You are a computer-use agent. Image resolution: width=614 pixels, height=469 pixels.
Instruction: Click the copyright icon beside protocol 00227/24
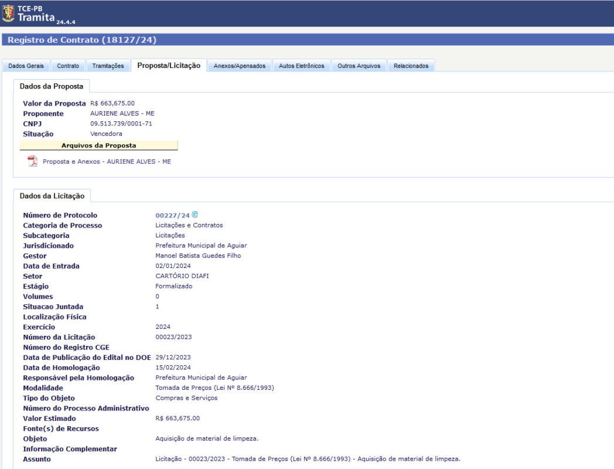click(195, 215)
